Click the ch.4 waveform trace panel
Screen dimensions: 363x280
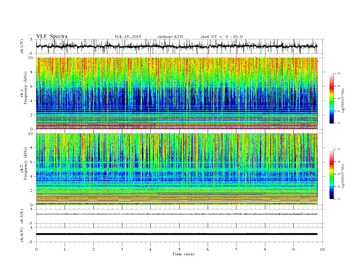tap(180, 235)
